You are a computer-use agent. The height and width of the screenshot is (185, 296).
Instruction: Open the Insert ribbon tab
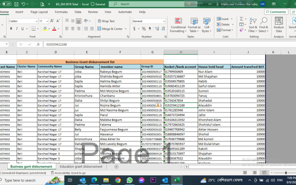click(19, 12)
